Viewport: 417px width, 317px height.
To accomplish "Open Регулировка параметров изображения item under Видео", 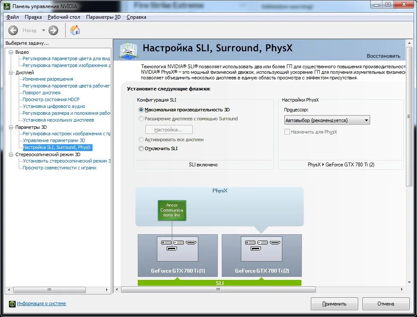I will (x=66, y=65).
